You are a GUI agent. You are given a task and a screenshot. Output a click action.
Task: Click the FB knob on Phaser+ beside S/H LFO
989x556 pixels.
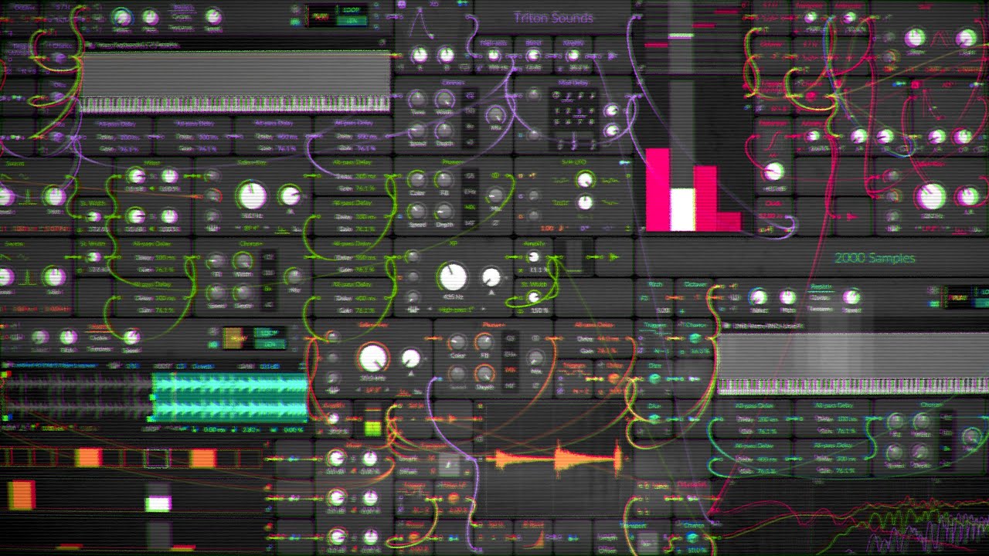coord(444,181)
